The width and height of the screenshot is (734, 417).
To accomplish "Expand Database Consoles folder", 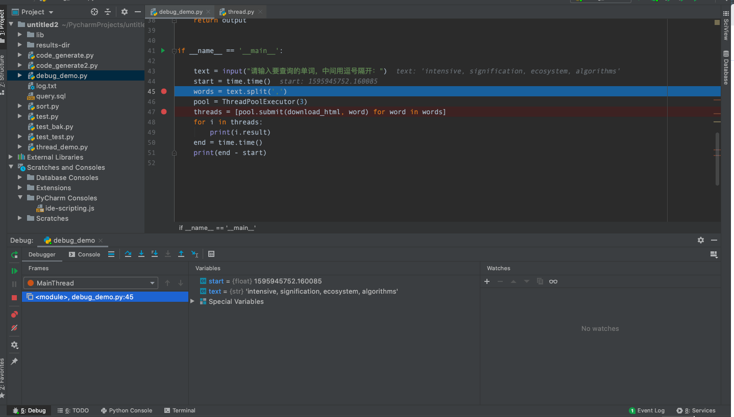I will 20,177.
